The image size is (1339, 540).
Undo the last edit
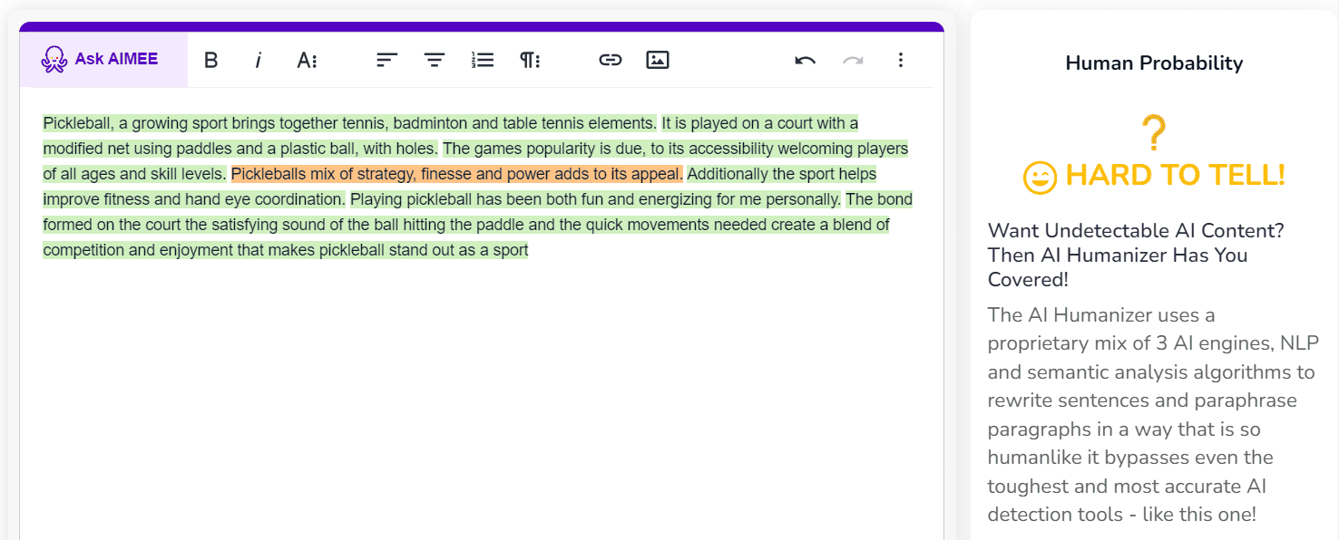(805, 60)
